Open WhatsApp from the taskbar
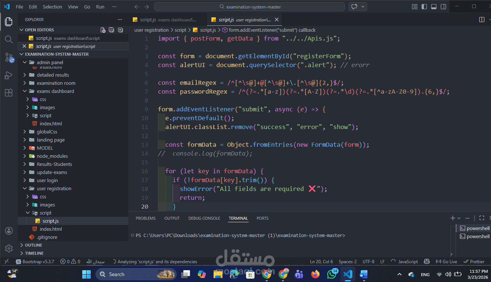The height and width of the screenshot is (282, 491). pyautogui.click(x=331, y=274)
